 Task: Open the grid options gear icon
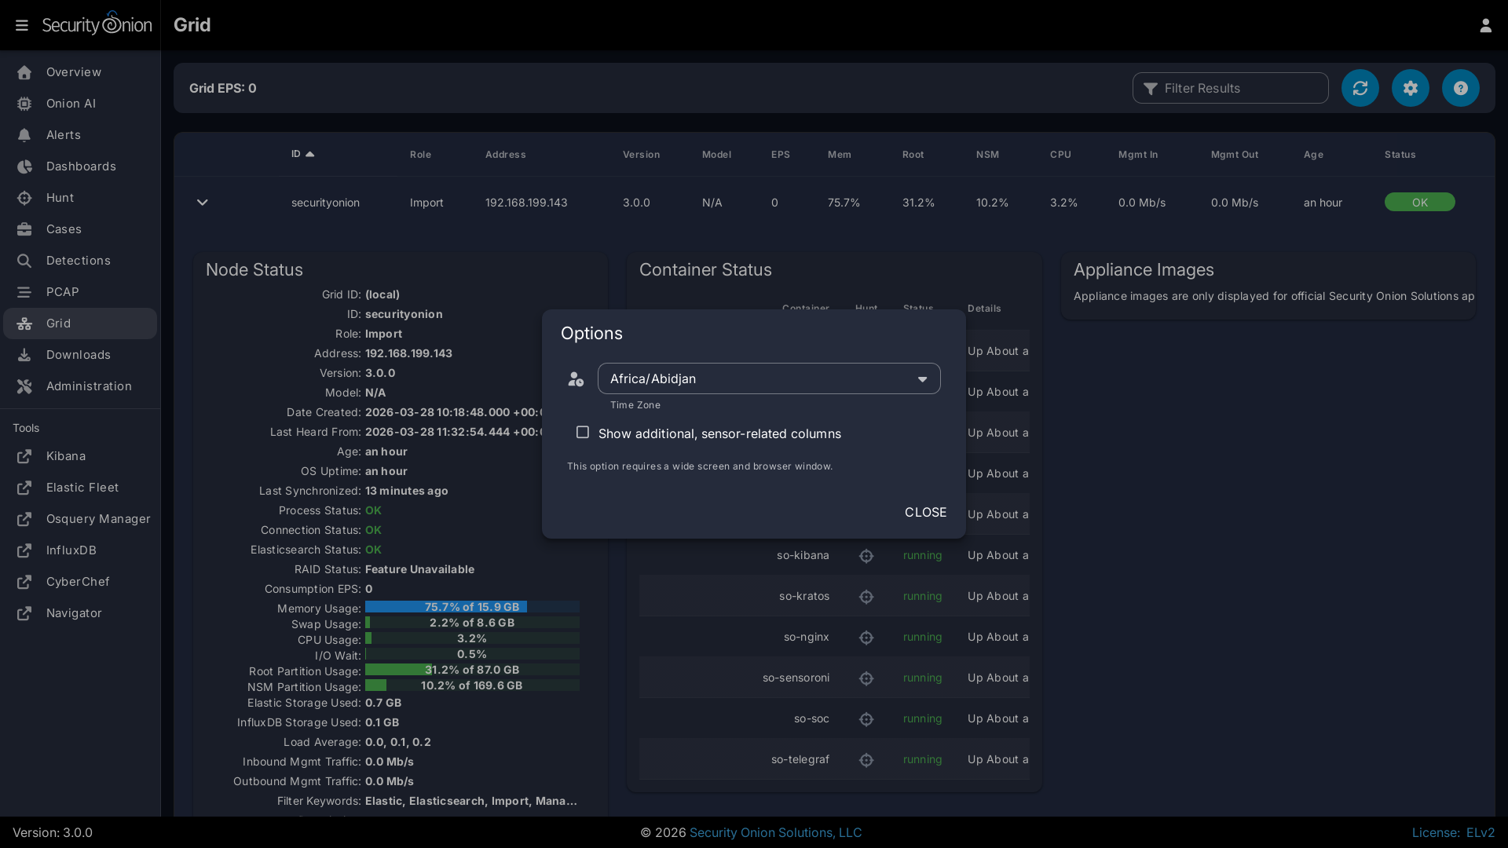click(1410, 88)
